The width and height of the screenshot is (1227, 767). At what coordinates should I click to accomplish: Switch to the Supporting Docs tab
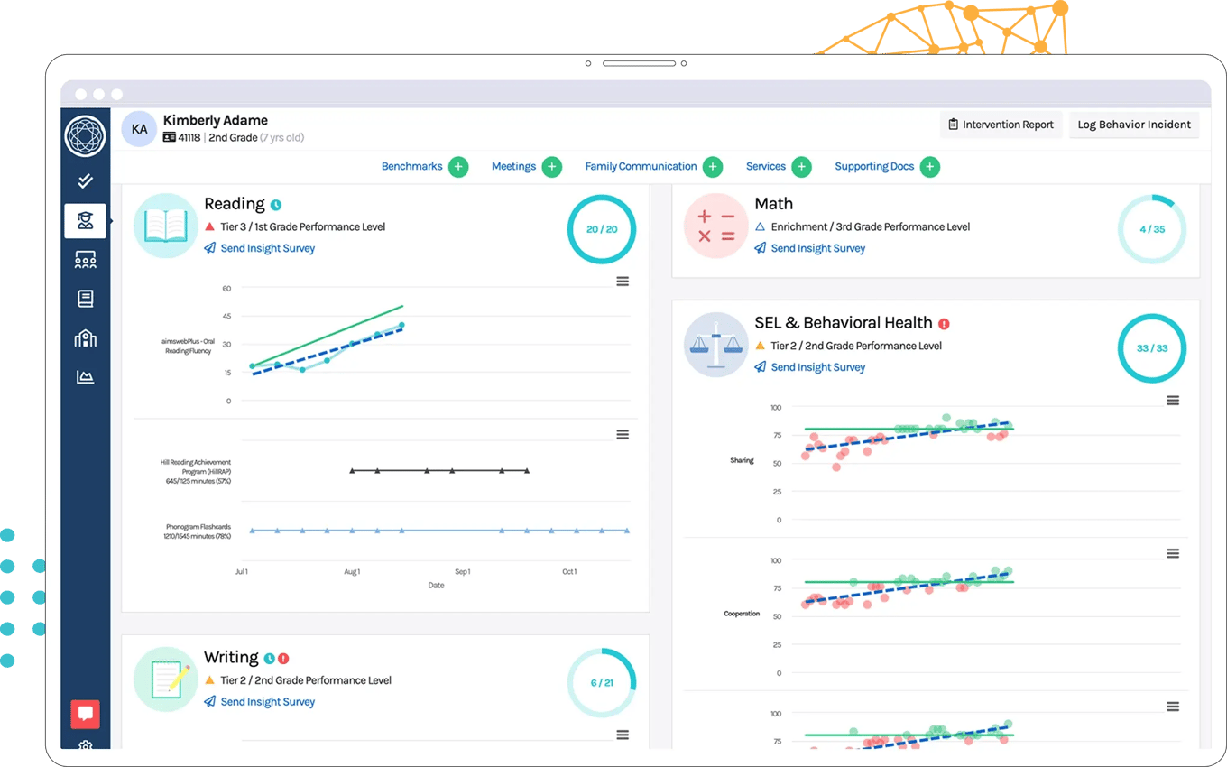[x=873, y=167]
